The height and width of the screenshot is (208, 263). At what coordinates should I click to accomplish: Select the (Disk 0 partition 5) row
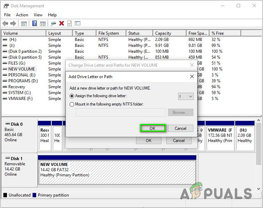click(25, 57)
